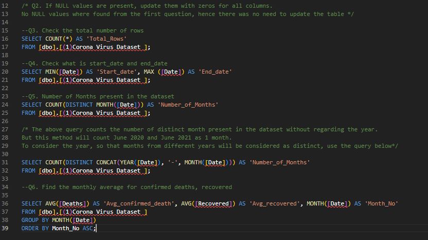
Task: Click 'Avg_recovered' alias string
Action: coord(274,203)
